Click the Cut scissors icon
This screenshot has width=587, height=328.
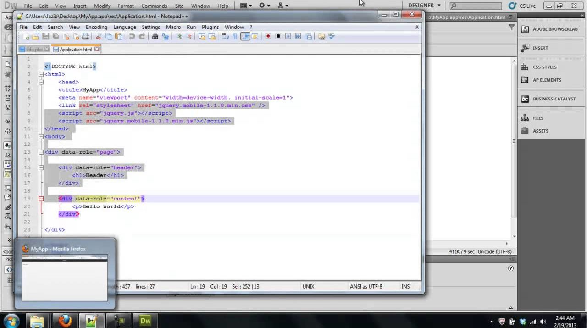tap(99, 37)
